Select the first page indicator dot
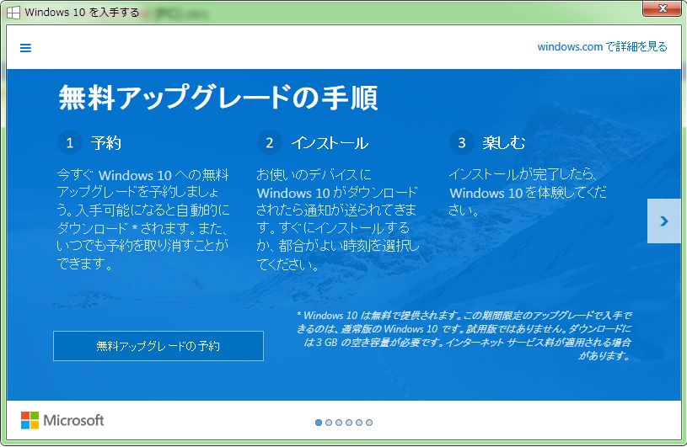The image size is (687, 447). 319,423
